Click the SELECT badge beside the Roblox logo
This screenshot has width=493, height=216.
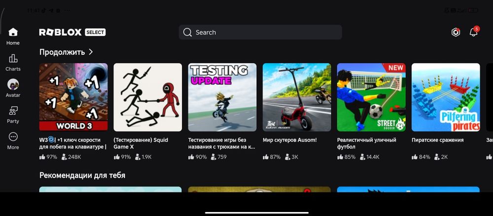click(x=95, y=32)
